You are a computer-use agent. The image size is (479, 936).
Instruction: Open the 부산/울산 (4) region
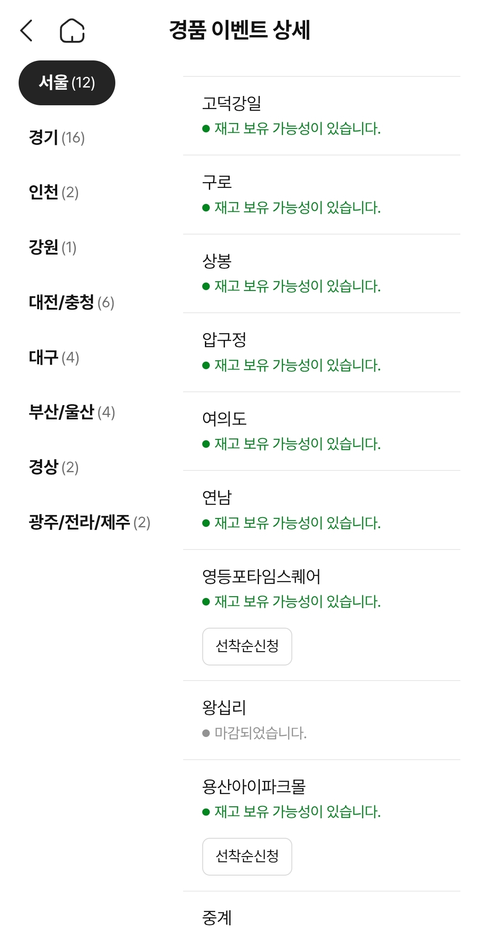[72, 412]
